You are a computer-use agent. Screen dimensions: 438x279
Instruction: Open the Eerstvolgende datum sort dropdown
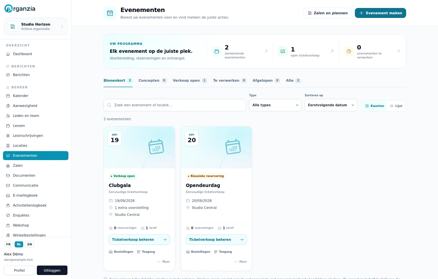pos(331,105)
